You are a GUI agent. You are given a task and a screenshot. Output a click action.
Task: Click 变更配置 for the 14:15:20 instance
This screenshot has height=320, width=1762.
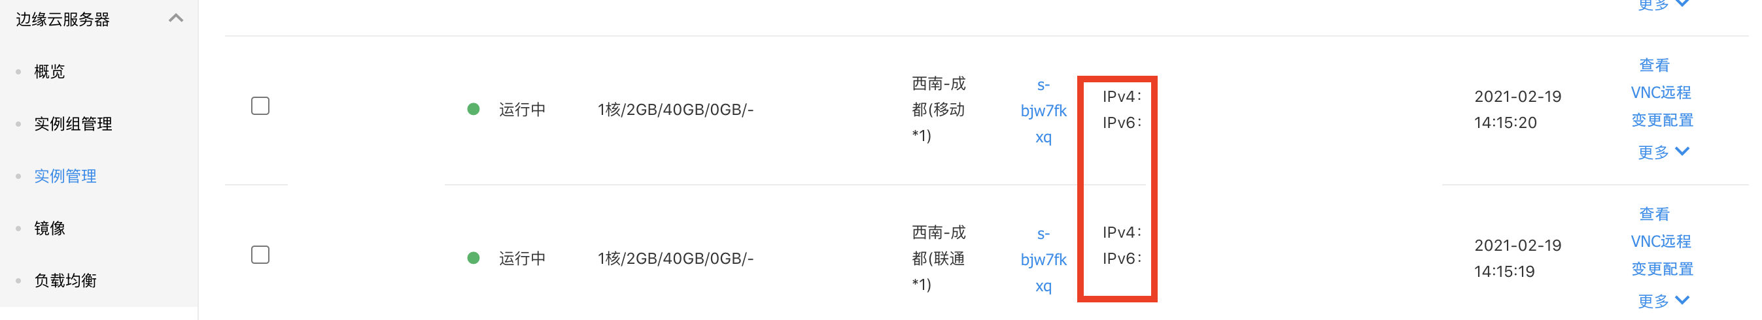[1662, 120]
